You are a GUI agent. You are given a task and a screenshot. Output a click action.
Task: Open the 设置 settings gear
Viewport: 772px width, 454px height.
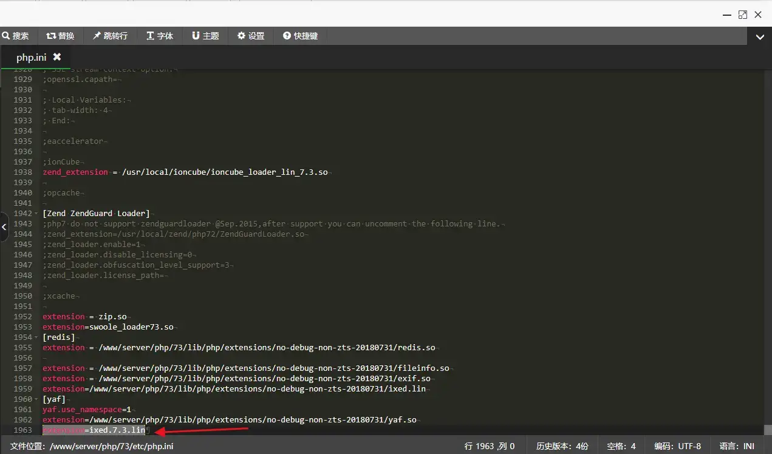pos(251,36)
